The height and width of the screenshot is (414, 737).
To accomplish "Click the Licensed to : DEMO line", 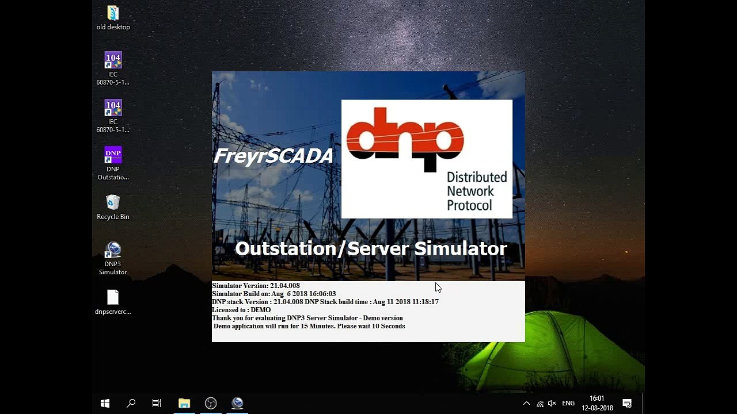I will (241, 310).
